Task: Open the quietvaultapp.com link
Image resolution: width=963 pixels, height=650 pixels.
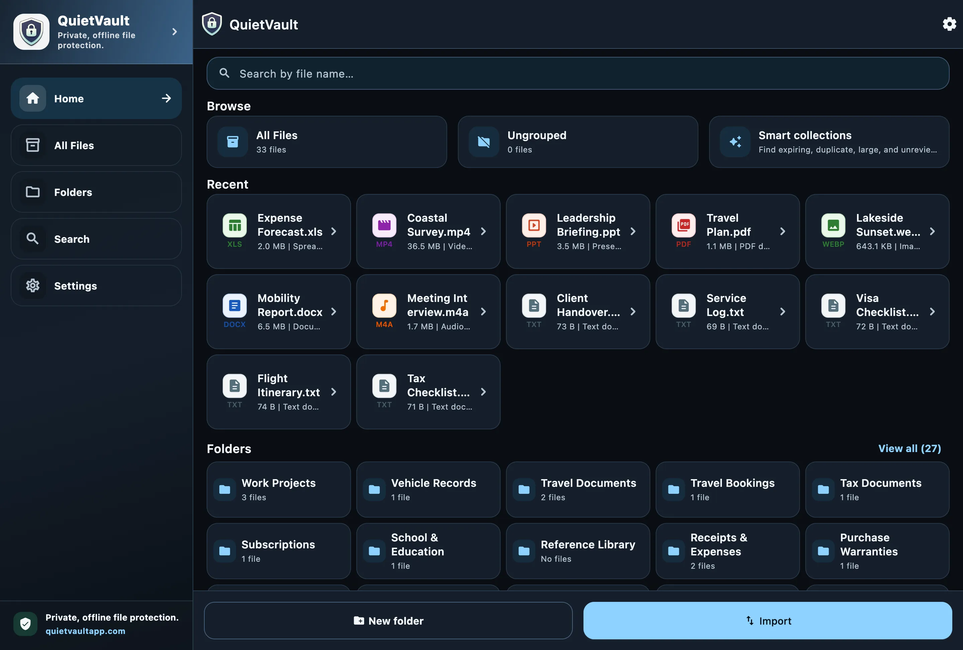Action: tap(85, 631)
